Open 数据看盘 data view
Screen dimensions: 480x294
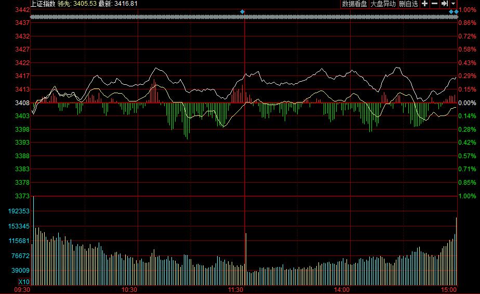(354, 4)
